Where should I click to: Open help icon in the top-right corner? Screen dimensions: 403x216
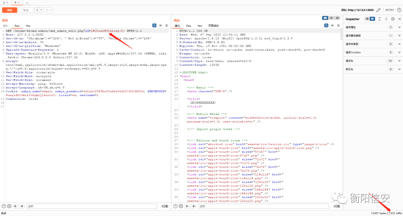tap(399, 10)
